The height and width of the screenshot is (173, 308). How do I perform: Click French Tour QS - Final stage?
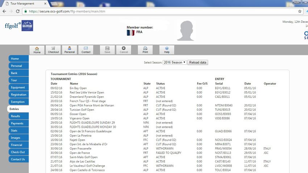pyautogui.click(x=88, y=101)
